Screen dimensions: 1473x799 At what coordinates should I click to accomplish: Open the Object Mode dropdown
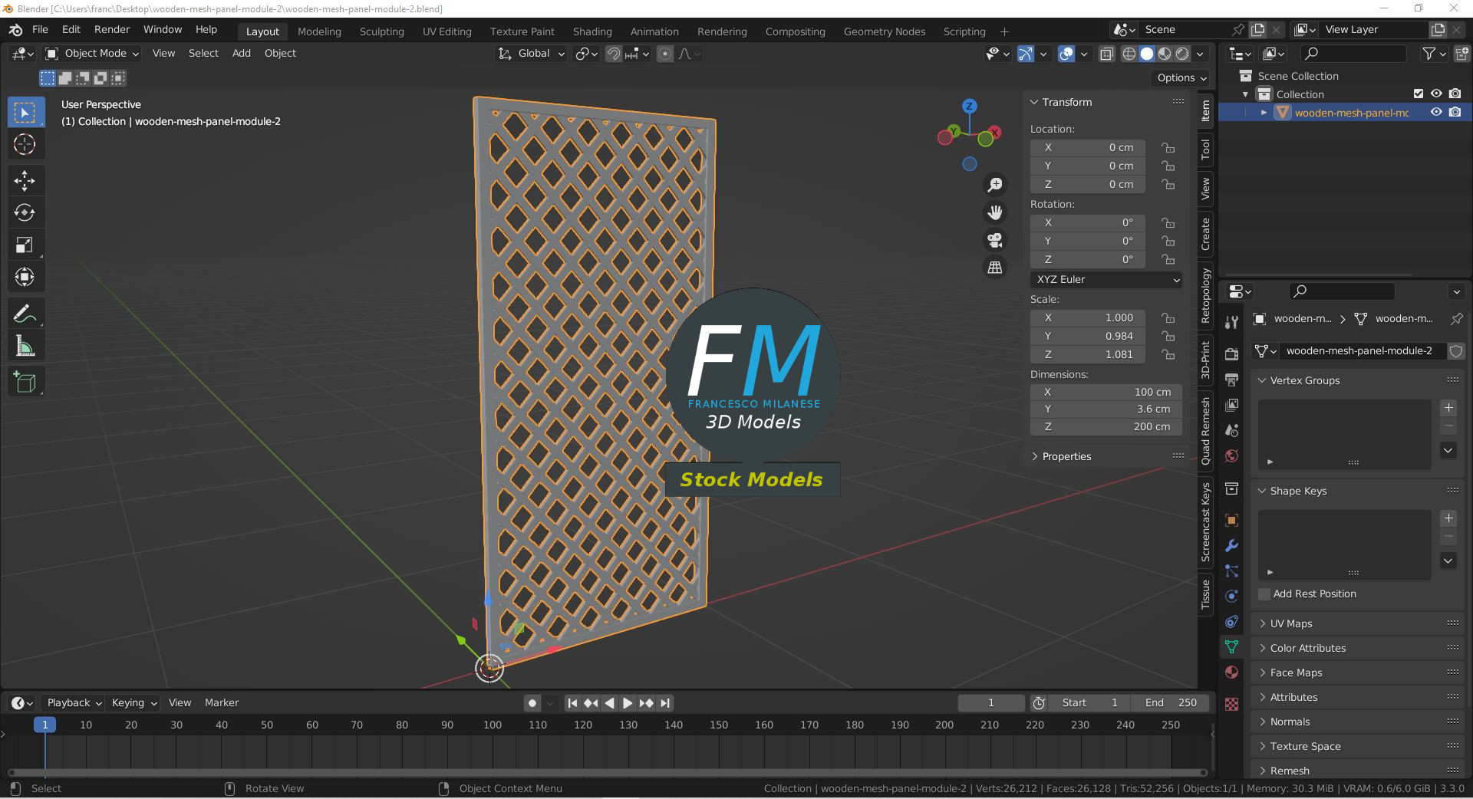point(93,54)
